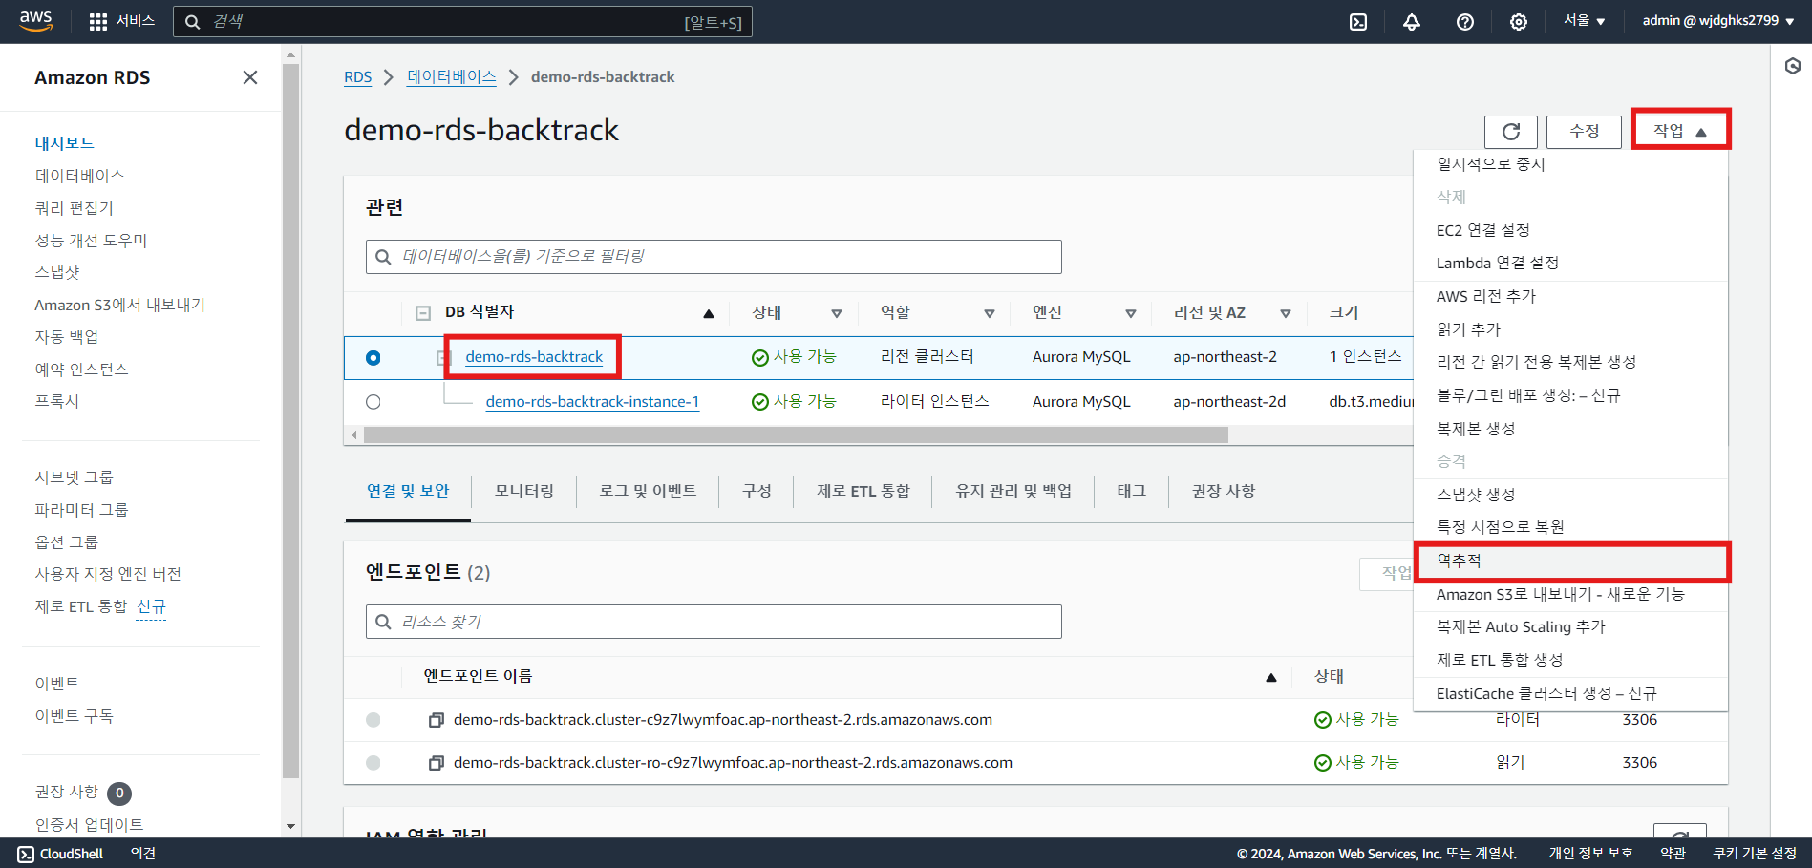Click the AWS logo home icon

35,21
